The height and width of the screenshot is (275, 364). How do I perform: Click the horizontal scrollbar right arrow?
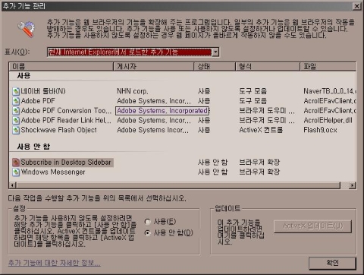[x=352, y=185]
